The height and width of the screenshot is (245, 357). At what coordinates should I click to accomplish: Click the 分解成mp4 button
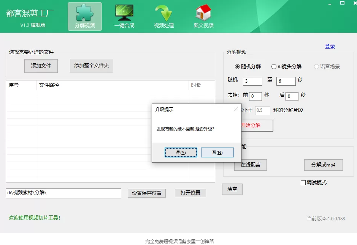tap(323, 165)
